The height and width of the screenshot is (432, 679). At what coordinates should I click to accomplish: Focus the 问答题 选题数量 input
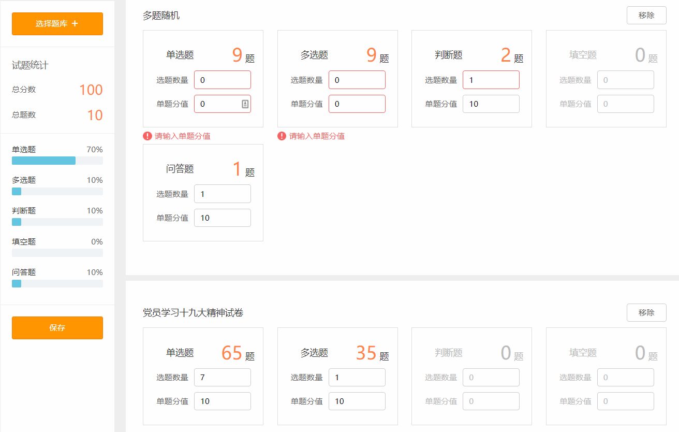click(x=222, y=194)
